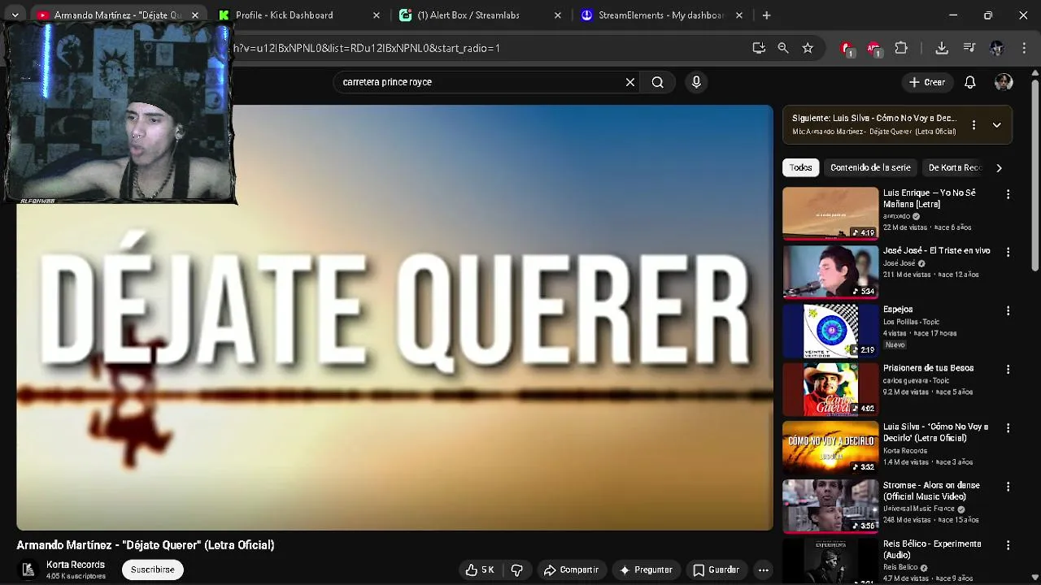The height and width of the screenshot is (585, 1041).
Task: Open the tab search dropdown arrow
Action: pyautogui.click(x=15, y=15)
